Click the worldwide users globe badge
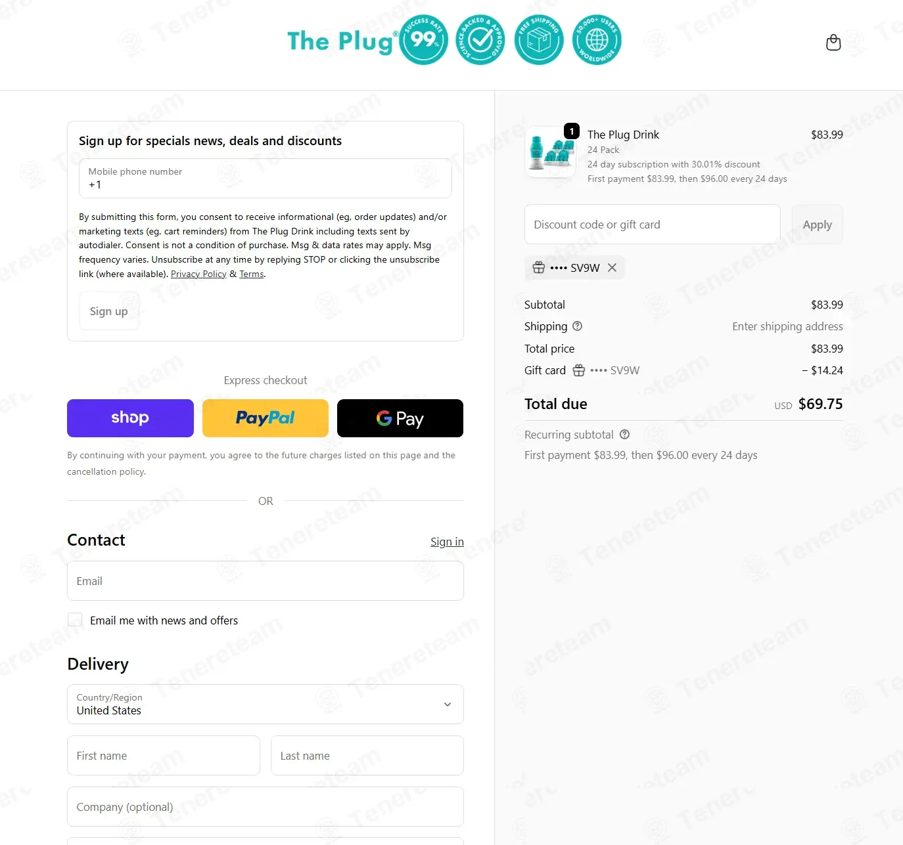This screenshot has height=845, width=903. tap(597, 40)
